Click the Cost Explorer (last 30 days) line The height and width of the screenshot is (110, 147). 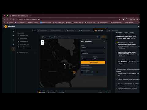[x=126, y=36]
